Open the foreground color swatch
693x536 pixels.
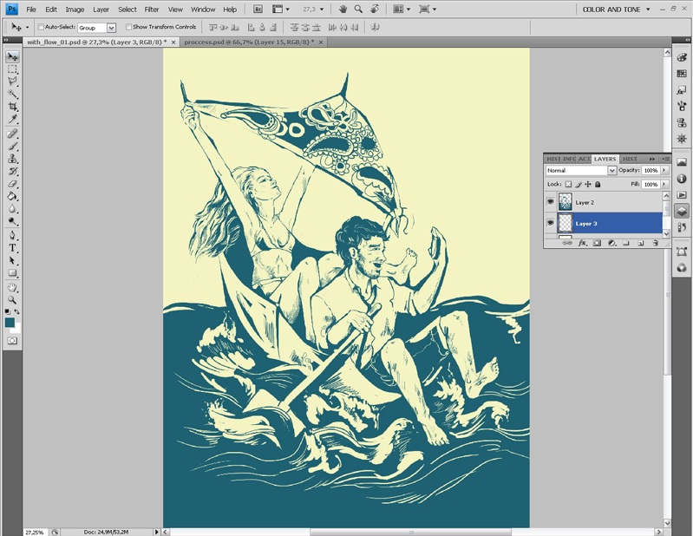click(10, 322)
